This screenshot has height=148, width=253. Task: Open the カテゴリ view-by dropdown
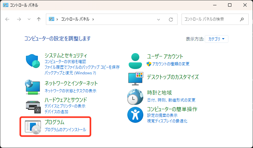pyautogui.click(x=216, y=39)
